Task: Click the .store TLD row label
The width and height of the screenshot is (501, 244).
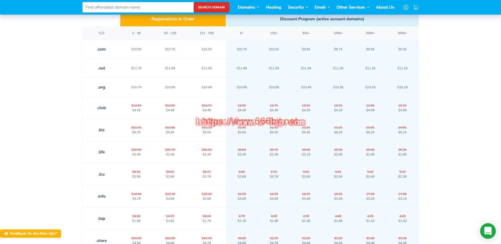Action: (x=101, y=241)
